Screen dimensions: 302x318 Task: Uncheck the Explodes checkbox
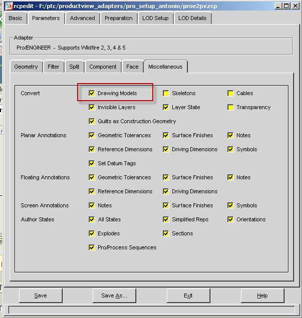point(92,233)
